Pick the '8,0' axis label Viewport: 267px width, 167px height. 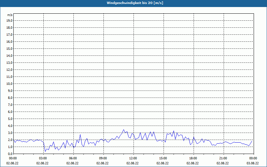click(x=10, y=98)
